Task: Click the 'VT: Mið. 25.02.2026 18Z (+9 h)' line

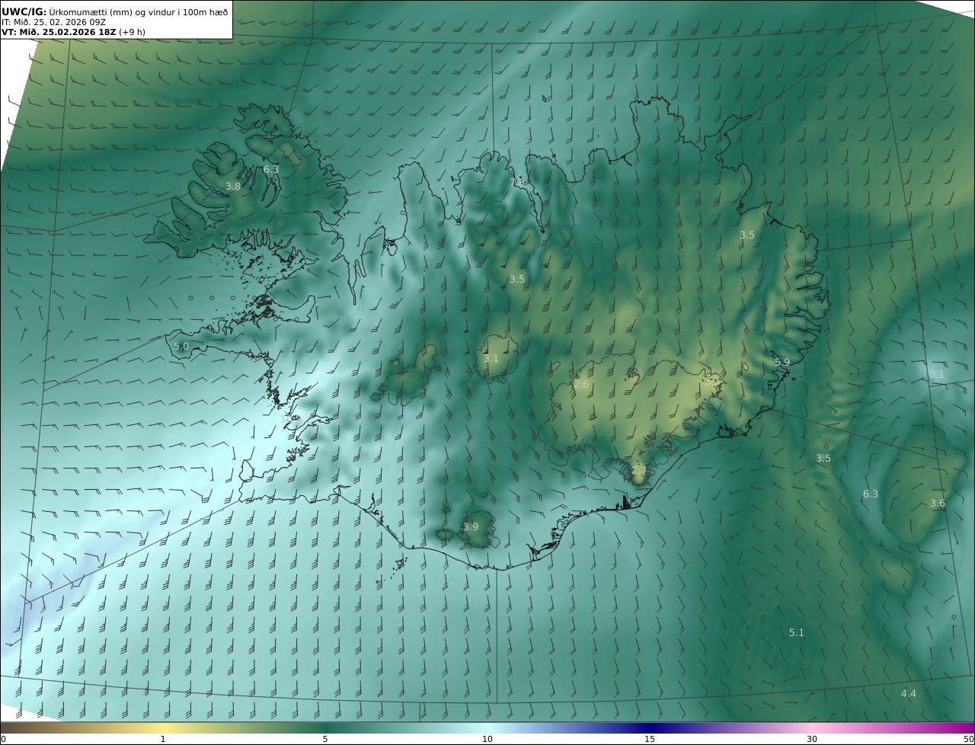Action: click(73, 32)
